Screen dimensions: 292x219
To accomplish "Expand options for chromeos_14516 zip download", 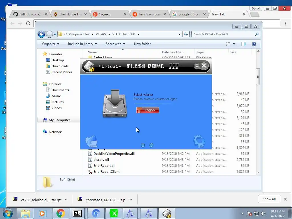I will coord(131,199).
